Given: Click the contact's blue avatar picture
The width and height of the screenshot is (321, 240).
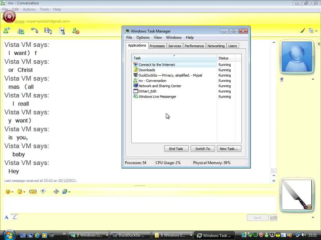Looking at the screenshot, I should [x=297, y=57].
